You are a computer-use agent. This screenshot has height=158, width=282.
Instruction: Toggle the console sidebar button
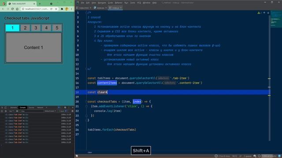coord(2,111)
